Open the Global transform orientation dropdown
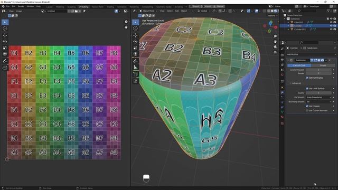The width and height of the screenshot is (338, 190). (204, 11)
